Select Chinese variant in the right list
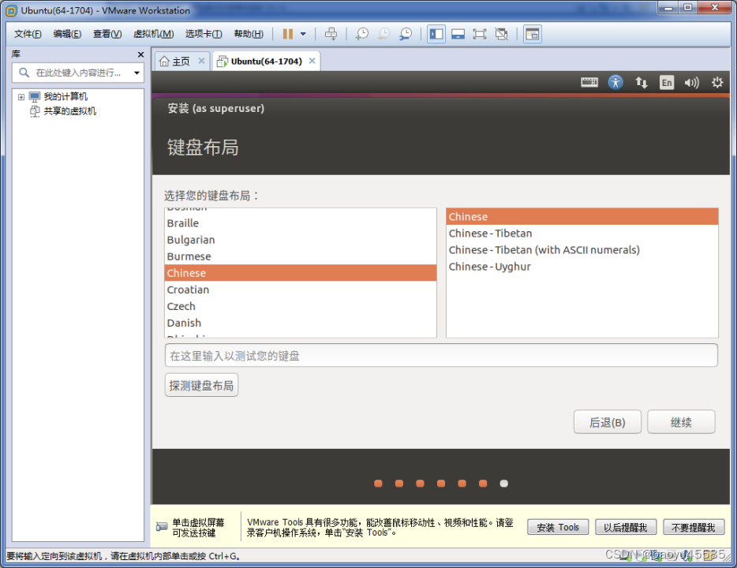 pyautogui.click(x=582, y=217)
